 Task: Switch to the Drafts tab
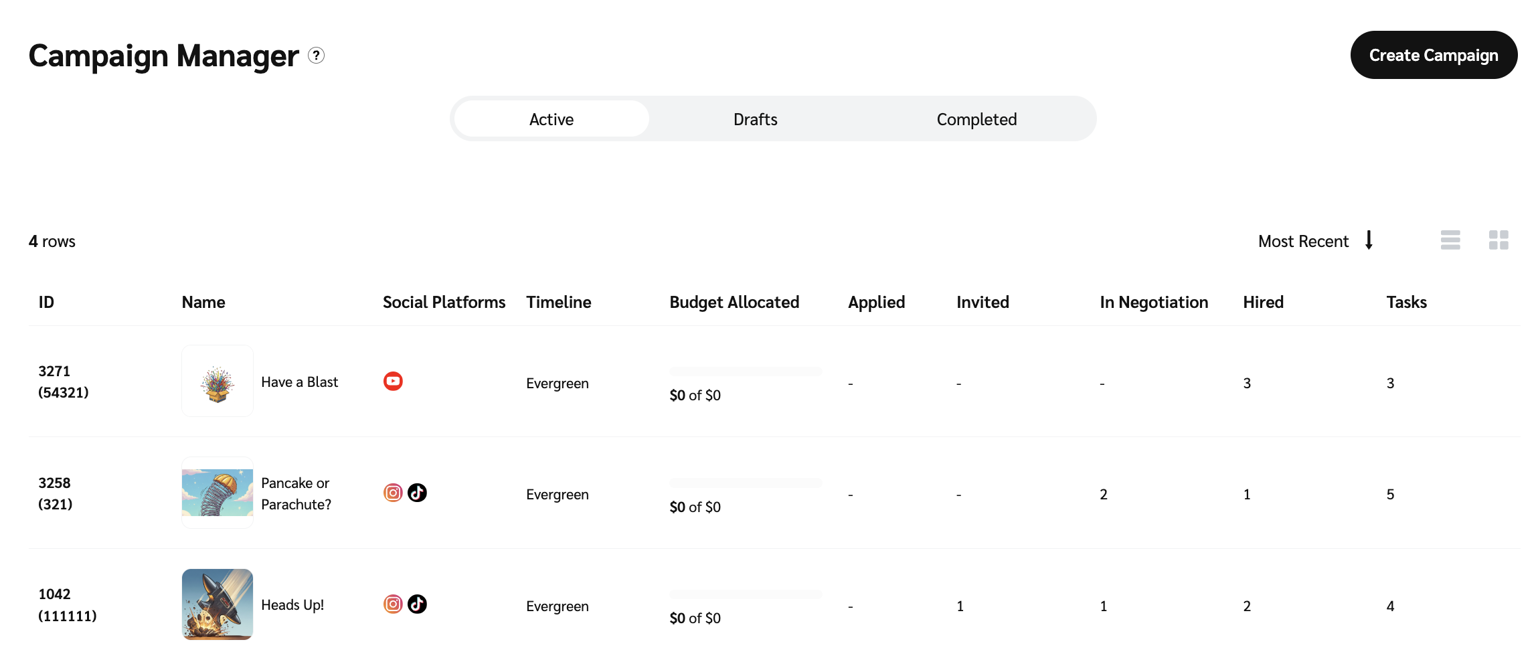[x=755, y=119]
